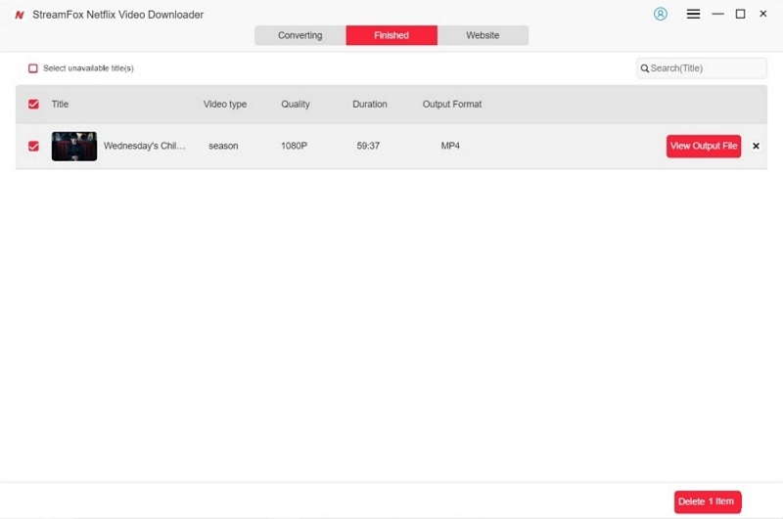Image resolution: width=783 pixels, height=519 pixels.
Task: Click the Select unavailable title(s) label
Action: pos(88,68)
